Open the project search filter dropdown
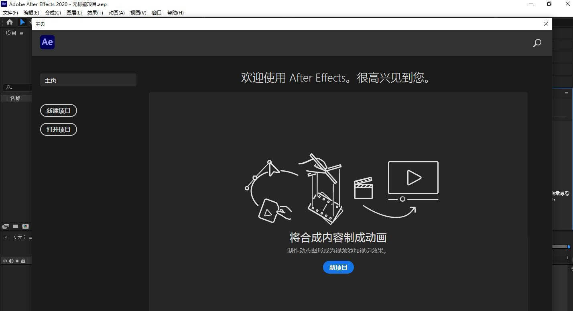This screenshot has width=573, height=311. [9, 87]
